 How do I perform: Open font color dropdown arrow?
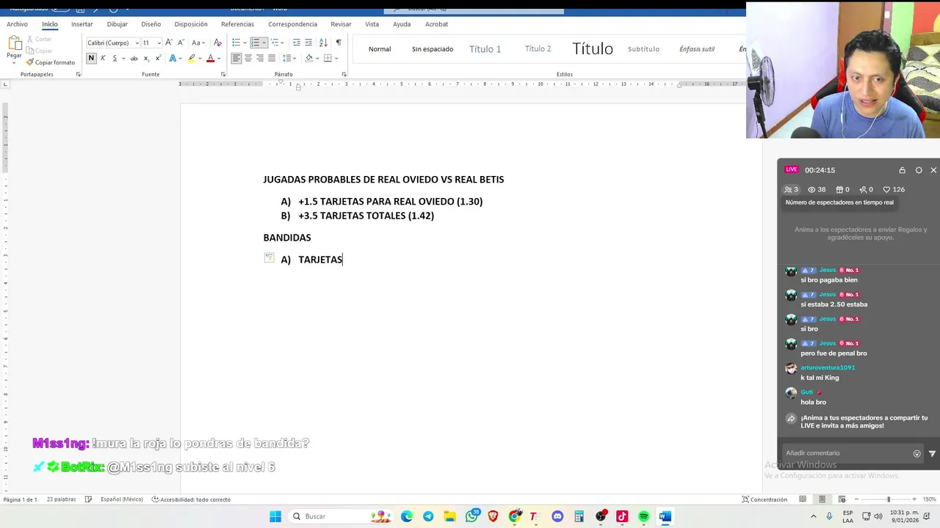(219, 58)
